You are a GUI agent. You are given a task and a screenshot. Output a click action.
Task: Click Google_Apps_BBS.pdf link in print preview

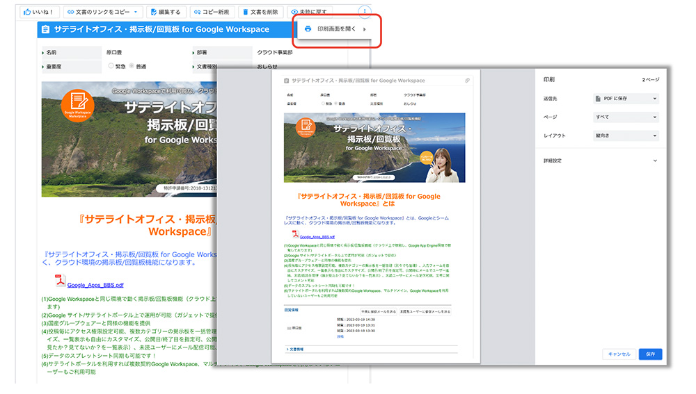click(x=317, y=237)
